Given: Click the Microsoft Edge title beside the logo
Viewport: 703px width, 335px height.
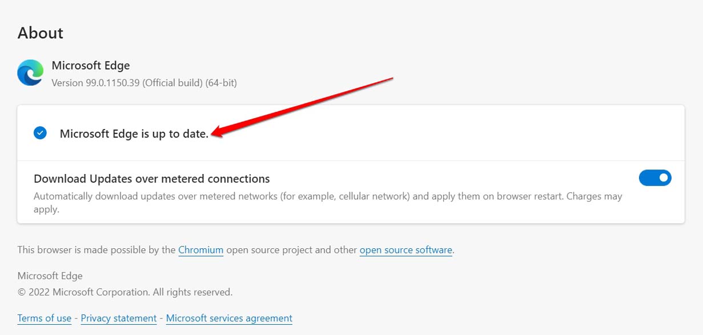Looking at the screenshot, I should (x=91, y=65).
